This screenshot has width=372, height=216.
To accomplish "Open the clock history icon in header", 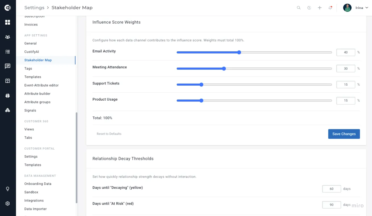I will coord(309,8).
